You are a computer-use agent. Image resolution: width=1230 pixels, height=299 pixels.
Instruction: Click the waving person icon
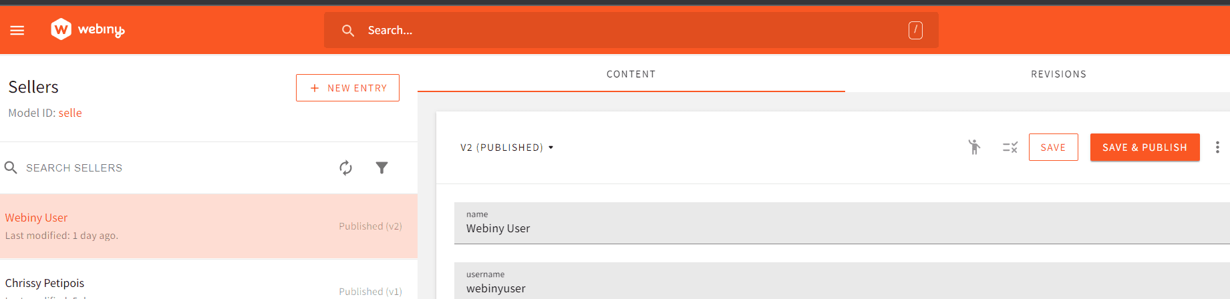click(975, 147)
